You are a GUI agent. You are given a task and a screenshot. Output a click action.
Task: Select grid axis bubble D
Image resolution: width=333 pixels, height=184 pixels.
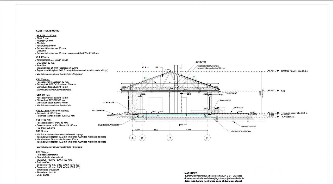[207, 138]
